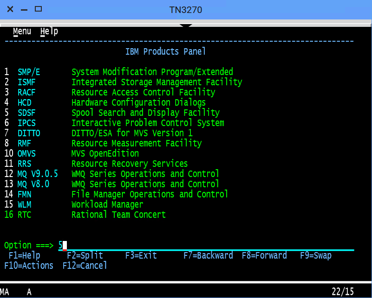The image size is (372, 298).
Task: Choose the SDSF option
Action: pyautogui.click(x=26, y=113)
